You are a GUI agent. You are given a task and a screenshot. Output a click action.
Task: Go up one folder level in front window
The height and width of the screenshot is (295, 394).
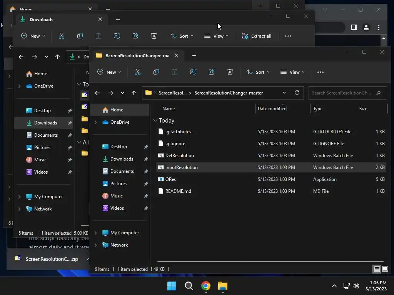(x=134, y=93)
